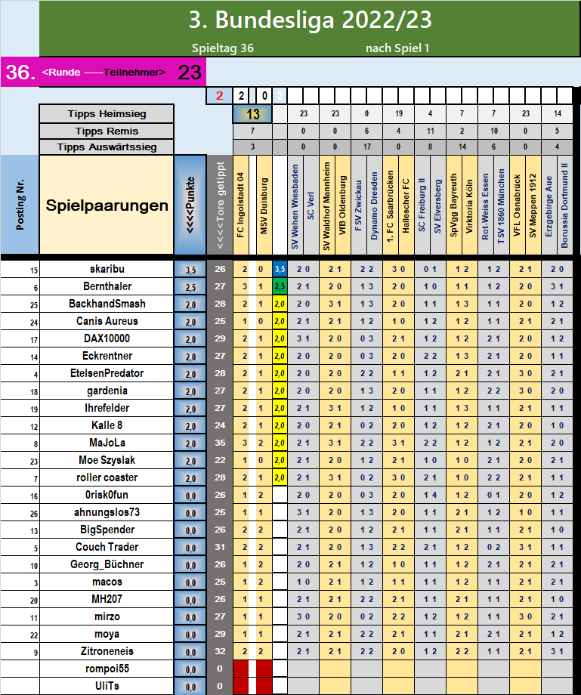Click the '<<<<Punkte' column header
581x695 pixels.
point(190,205)
